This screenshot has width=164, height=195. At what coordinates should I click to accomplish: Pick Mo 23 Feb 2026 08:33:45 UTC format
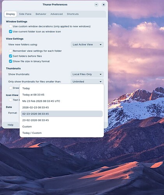[62, 101]
